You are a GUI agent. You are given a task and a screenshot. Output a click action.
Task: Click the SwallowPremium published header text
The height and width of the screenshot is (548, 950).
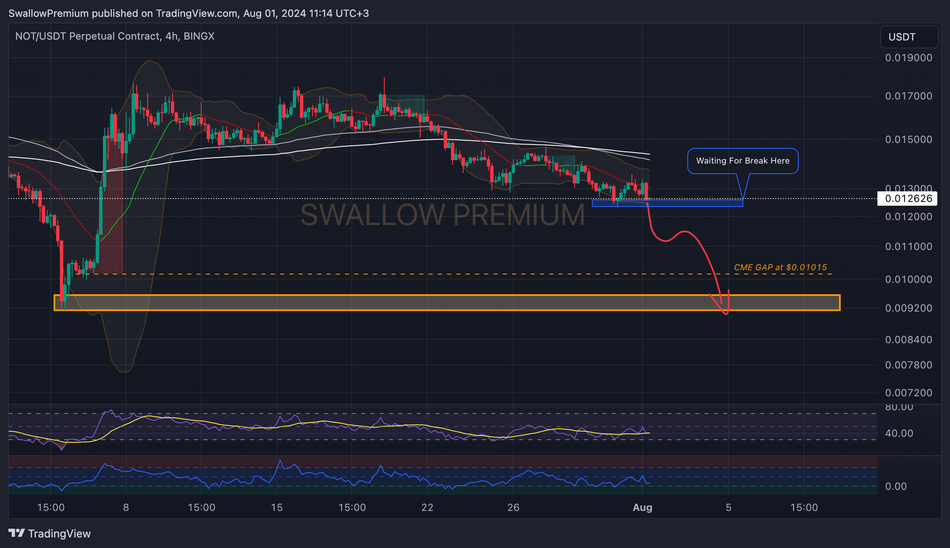pos(189,13)
